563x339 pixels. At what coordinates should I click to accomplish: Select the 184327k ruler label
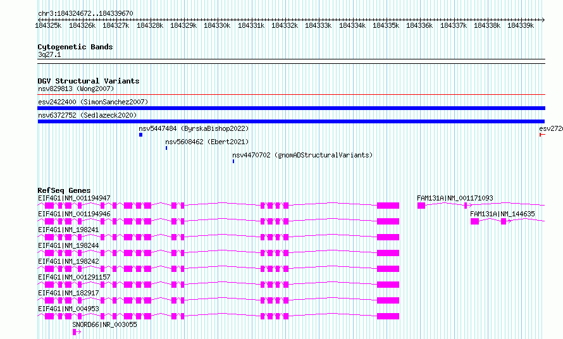116,25
